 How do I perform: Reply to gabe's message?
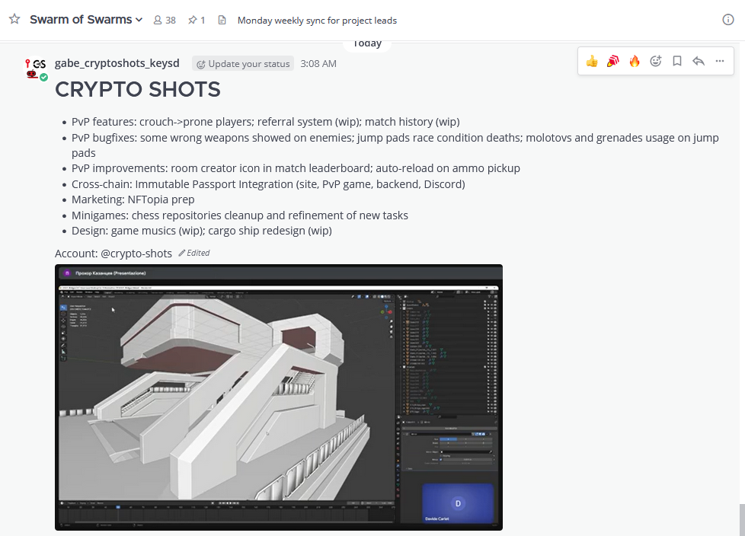[699, 61]
